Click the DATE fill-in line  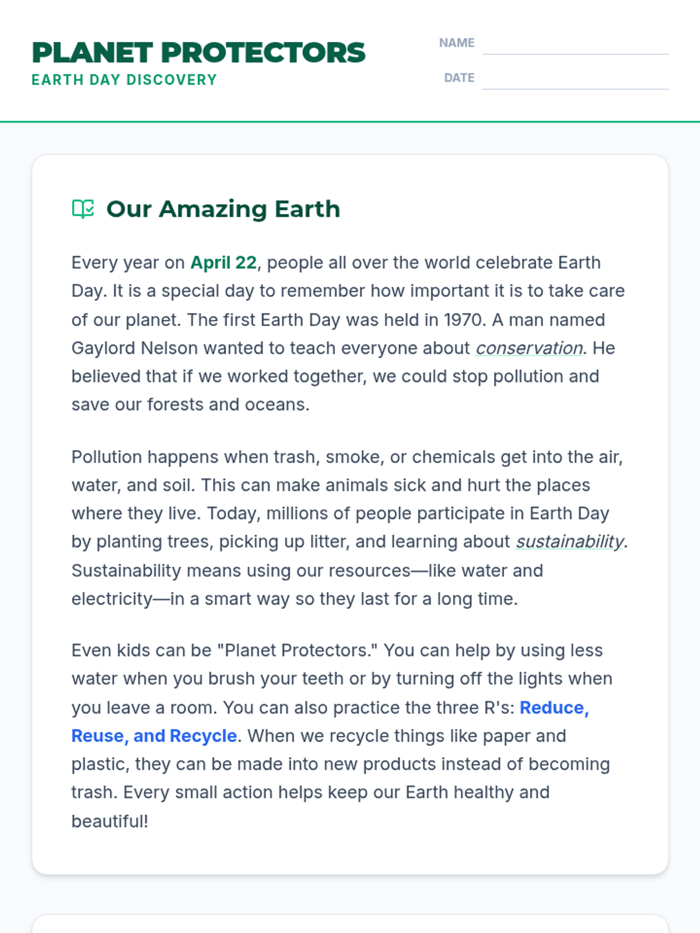pyautogui.click(x=575, y=80)
